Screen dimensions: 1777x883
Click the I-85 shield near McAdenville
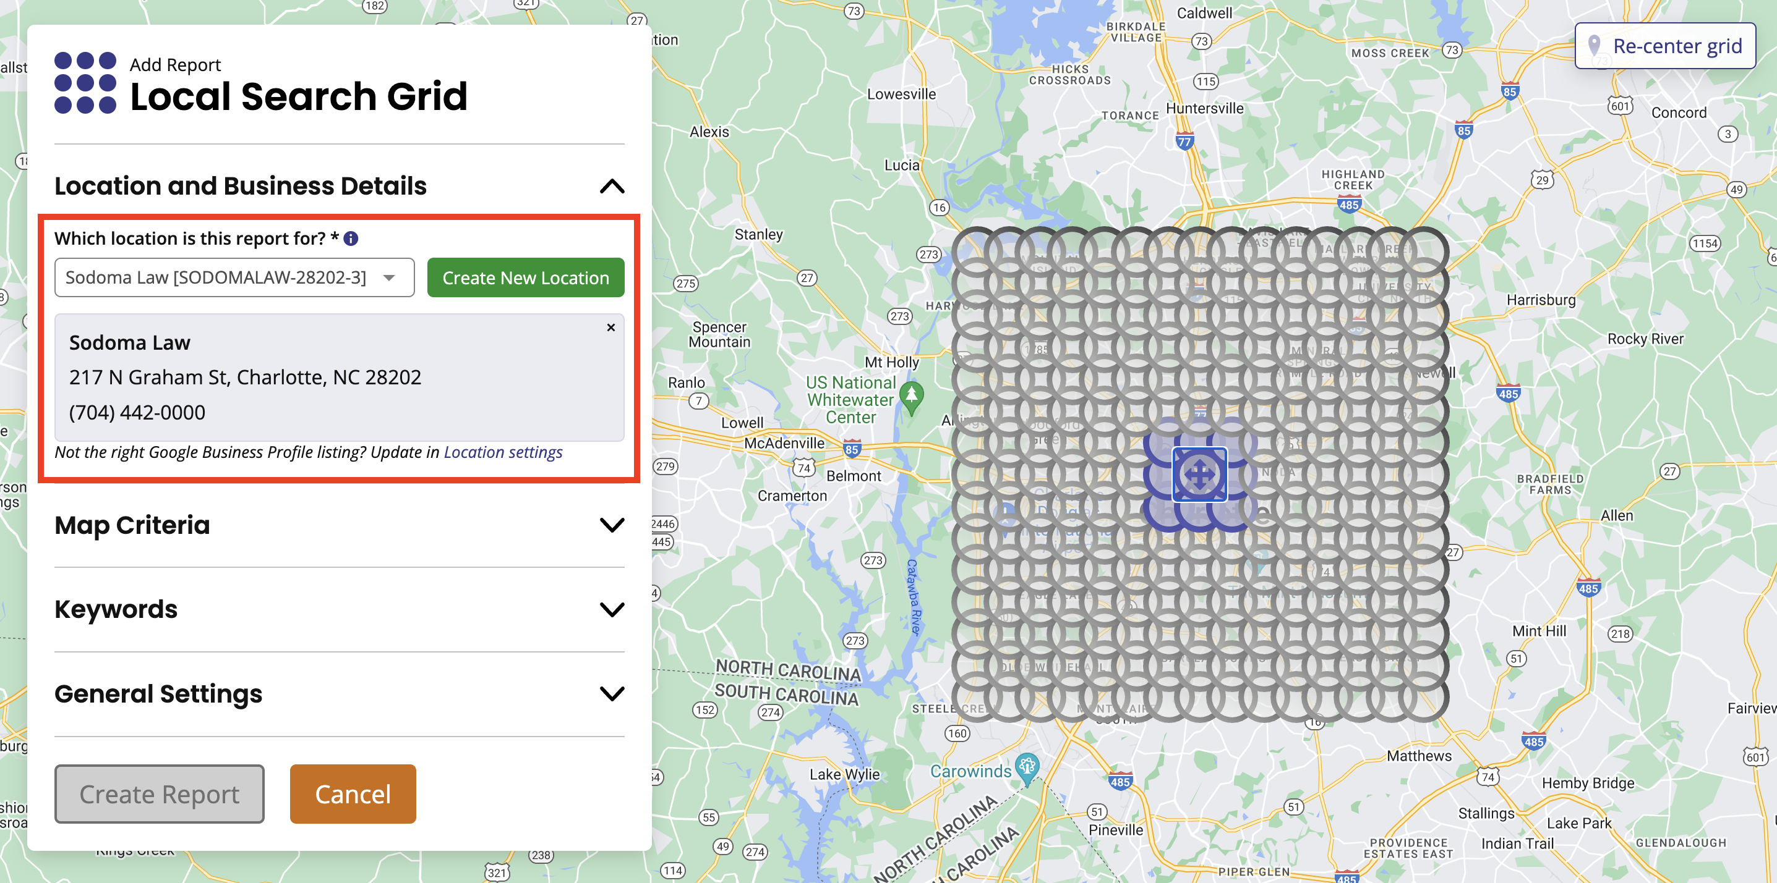coord(851,449)
